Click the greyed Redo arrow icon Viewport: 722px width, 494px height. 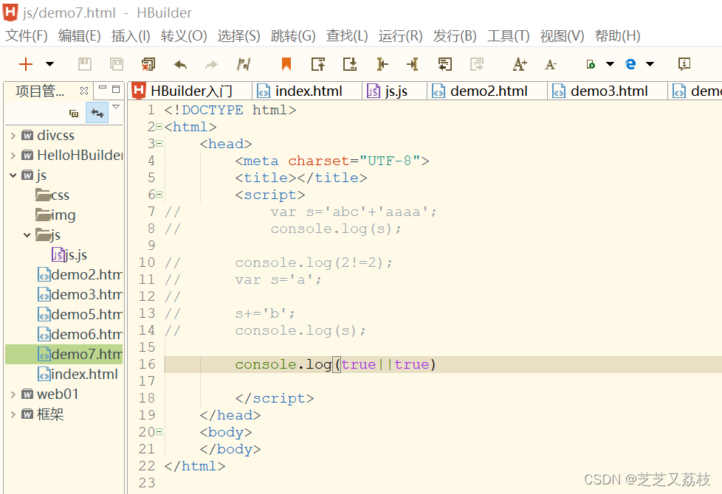[211, 64]
